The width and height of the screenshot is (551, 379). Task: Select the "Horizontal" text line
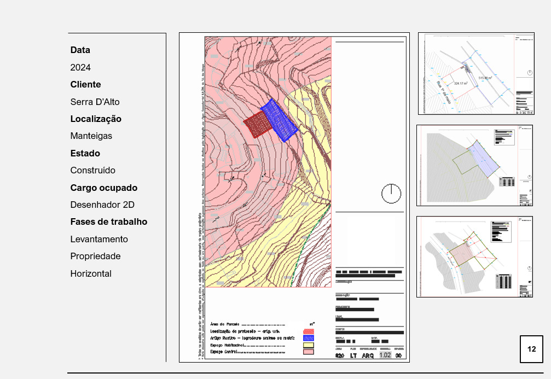91,273
